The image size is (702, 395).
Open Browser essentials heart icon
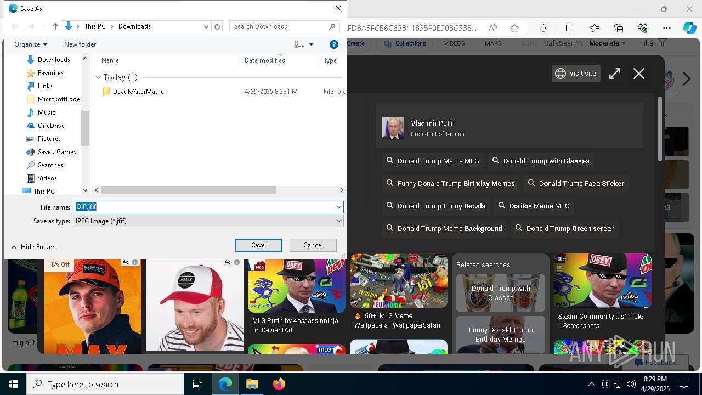(x=643, y=28)
